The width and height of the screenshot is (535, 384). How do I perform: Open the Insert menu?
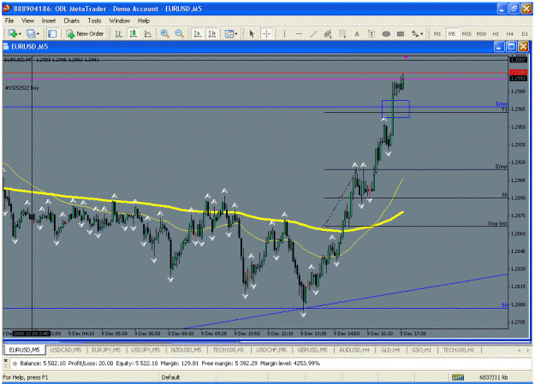click(49, 21)
